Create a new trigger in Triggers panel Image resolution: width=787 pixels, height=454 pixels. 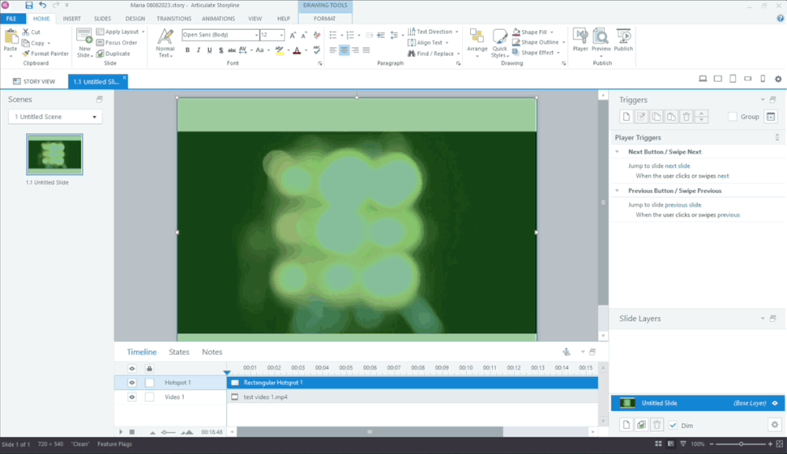[x=626, y=117]
